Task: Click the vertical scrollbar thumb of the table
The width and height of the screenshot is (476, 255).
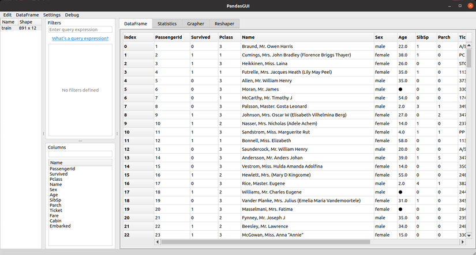Action: (469, 58)
